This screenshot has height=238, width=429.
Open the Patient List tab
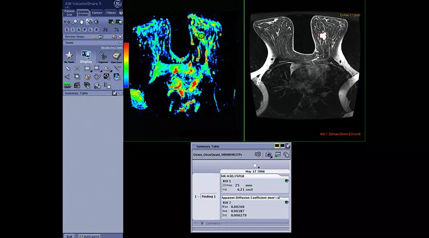tap(69, 12)
